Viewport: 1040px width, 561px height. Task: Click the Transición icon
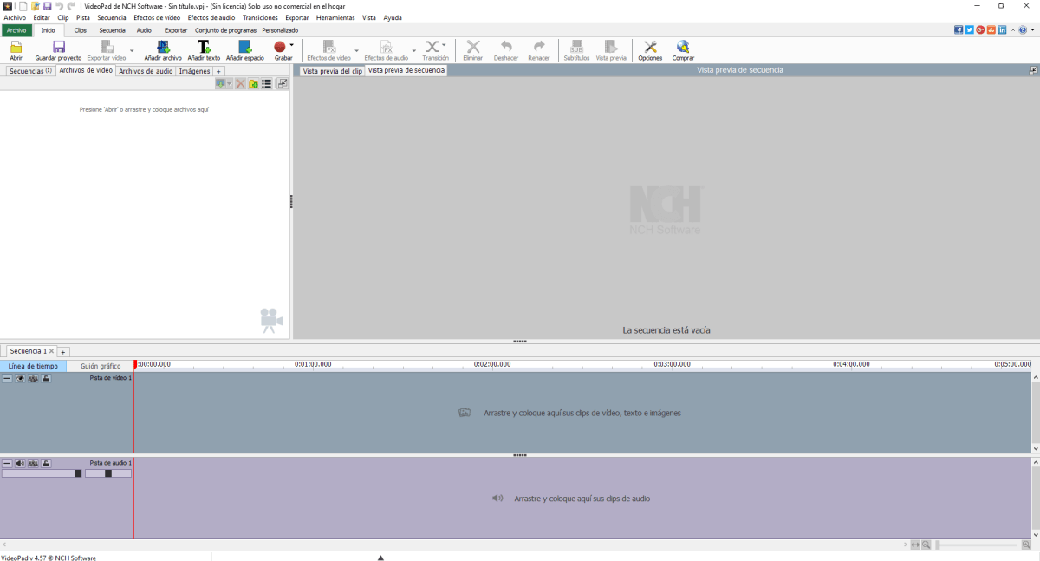click(432, 47)
